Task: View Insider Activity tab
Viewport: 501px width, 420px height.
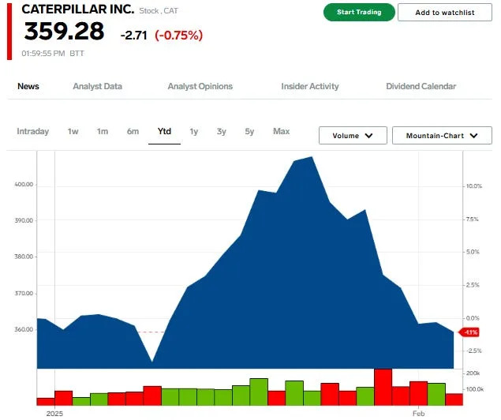Action: (310, 86)
